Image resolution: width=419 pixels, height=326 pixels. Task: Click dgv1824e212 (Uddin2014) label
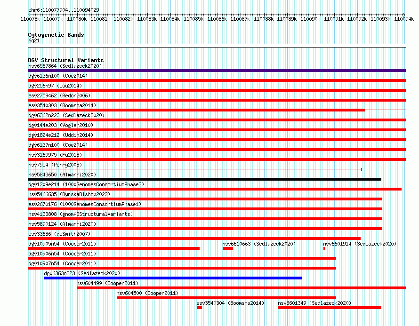pos(61,135)
